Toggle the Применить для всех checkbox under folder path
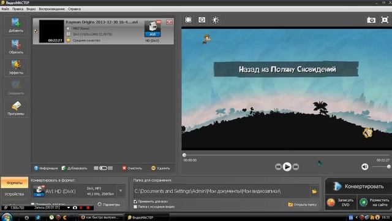Image resolution: width=392 pixels, height=221 pixels. point(135,201)
